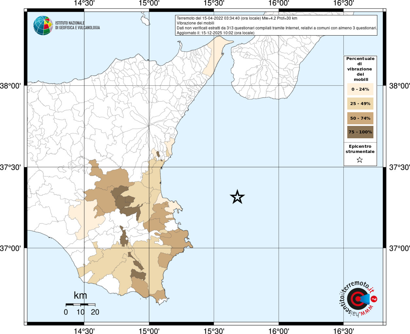Select the 0 - 24% legend swatch

point(360,89)
